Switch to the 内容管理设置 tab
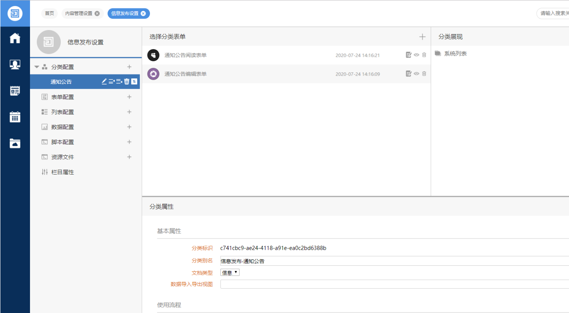 pyautogui.click(x=78, y=13)
